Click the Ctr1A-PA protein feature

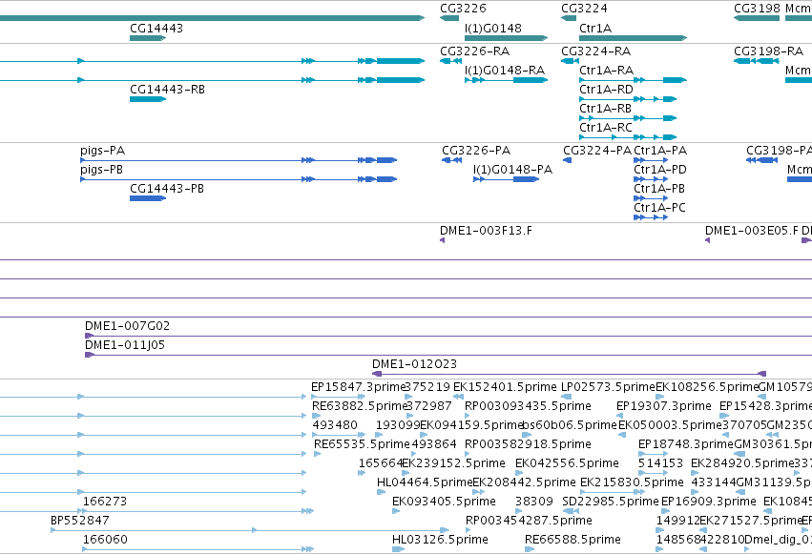pos(651,160)
